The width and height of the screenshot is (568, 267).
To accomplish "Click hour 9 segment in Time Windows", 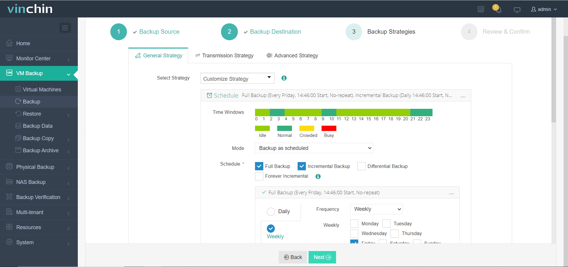I will (x=325, y=112).
